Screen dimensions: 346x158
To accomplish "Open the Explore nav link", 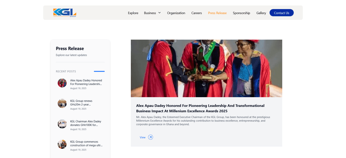I will click(x=133, y=13).
